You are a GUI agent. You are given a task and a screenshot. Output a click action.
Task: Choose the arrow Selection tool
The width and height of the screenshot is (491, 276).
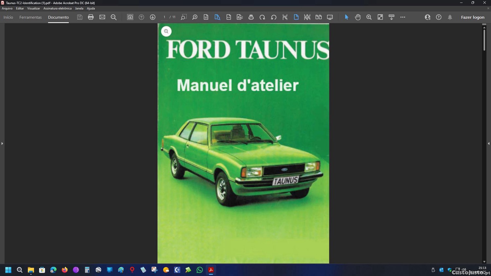pos(346,17)
